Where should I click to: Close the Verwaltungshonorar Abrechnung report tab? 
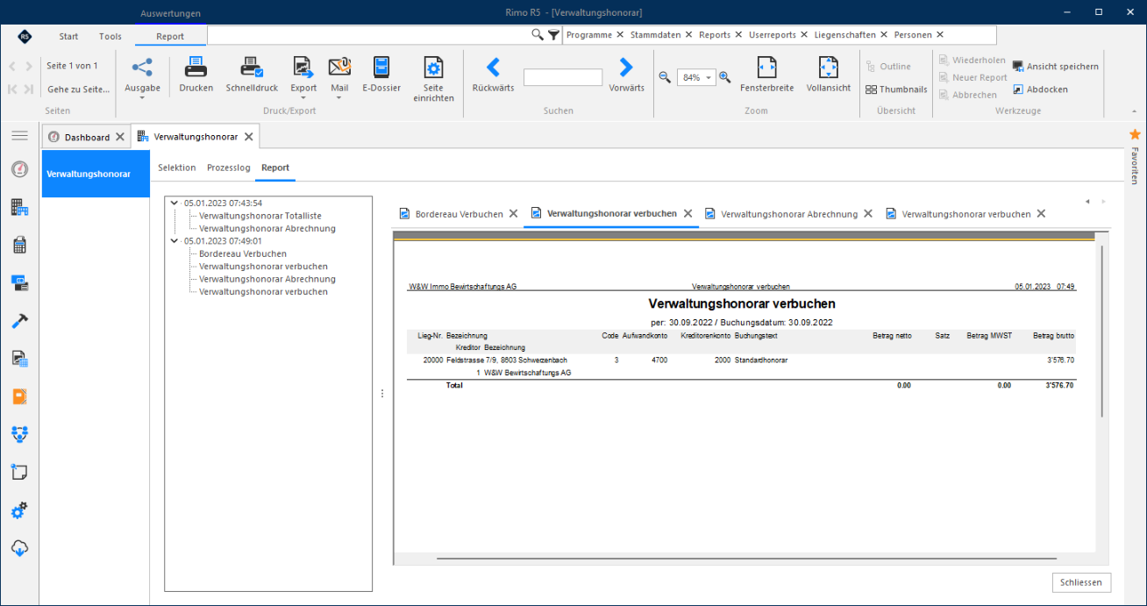(x=868, y=213)
